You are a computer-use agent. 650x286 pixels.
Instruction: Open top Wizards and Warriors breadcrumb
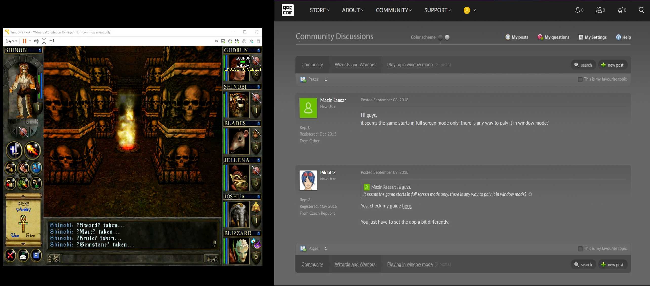click(x=355, y=65)
